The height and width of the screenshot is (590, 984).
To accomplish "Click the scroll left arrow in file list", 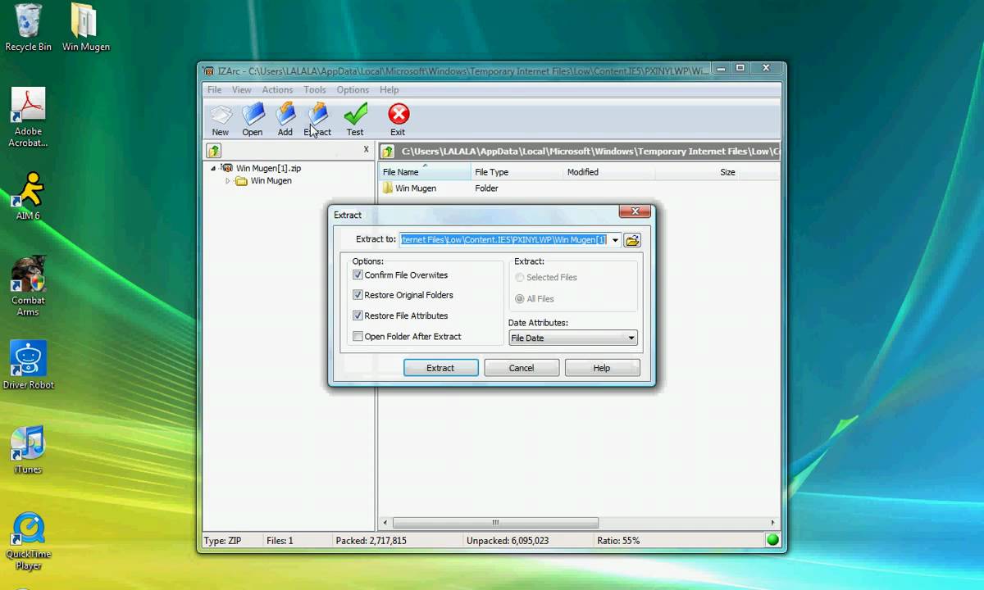I will (385, 523).
